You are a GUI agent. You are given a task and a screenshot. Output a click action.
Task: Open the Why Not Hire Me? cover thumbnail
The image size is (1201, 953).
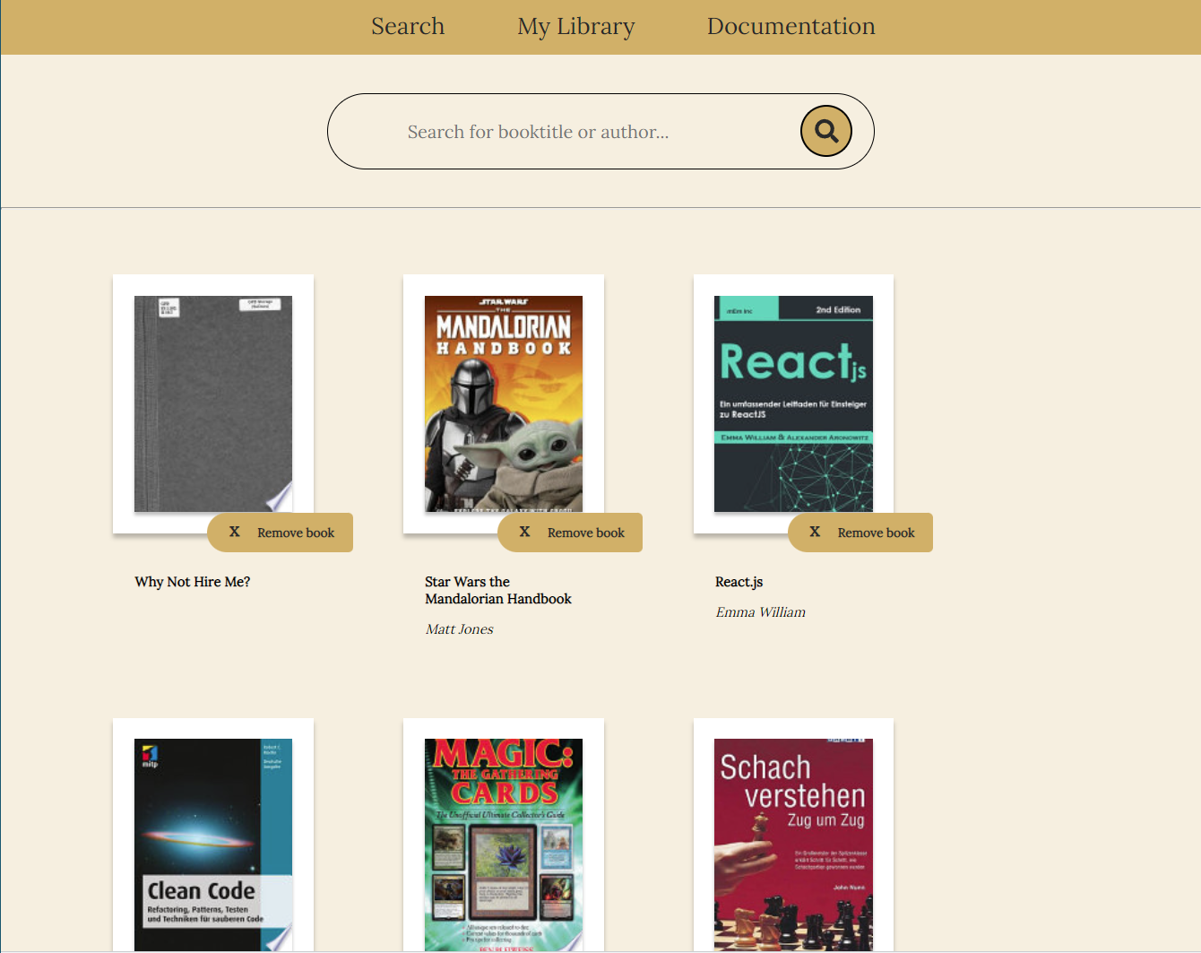[x=213, y=403]
